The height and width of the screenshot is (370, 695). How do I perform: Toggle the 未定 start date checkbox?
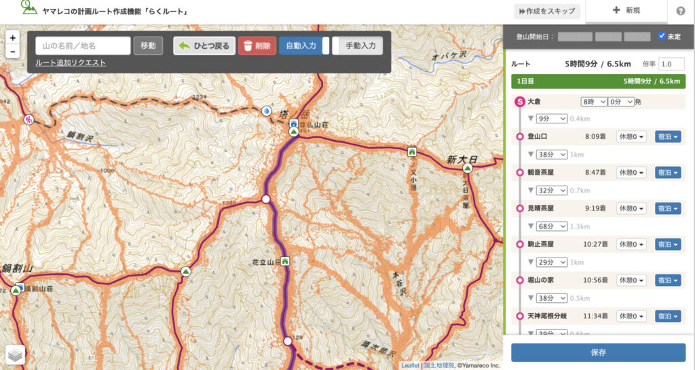[662, 36]
